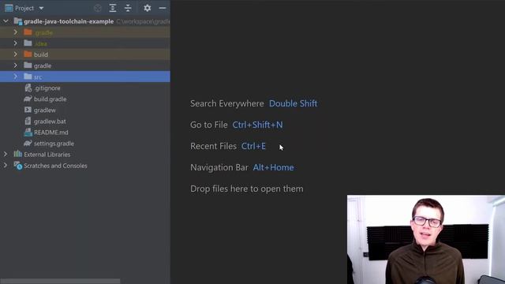Expand Scratches and Consoles node
This screenshot has width=505, height=284.
click(x=6, y=166)
